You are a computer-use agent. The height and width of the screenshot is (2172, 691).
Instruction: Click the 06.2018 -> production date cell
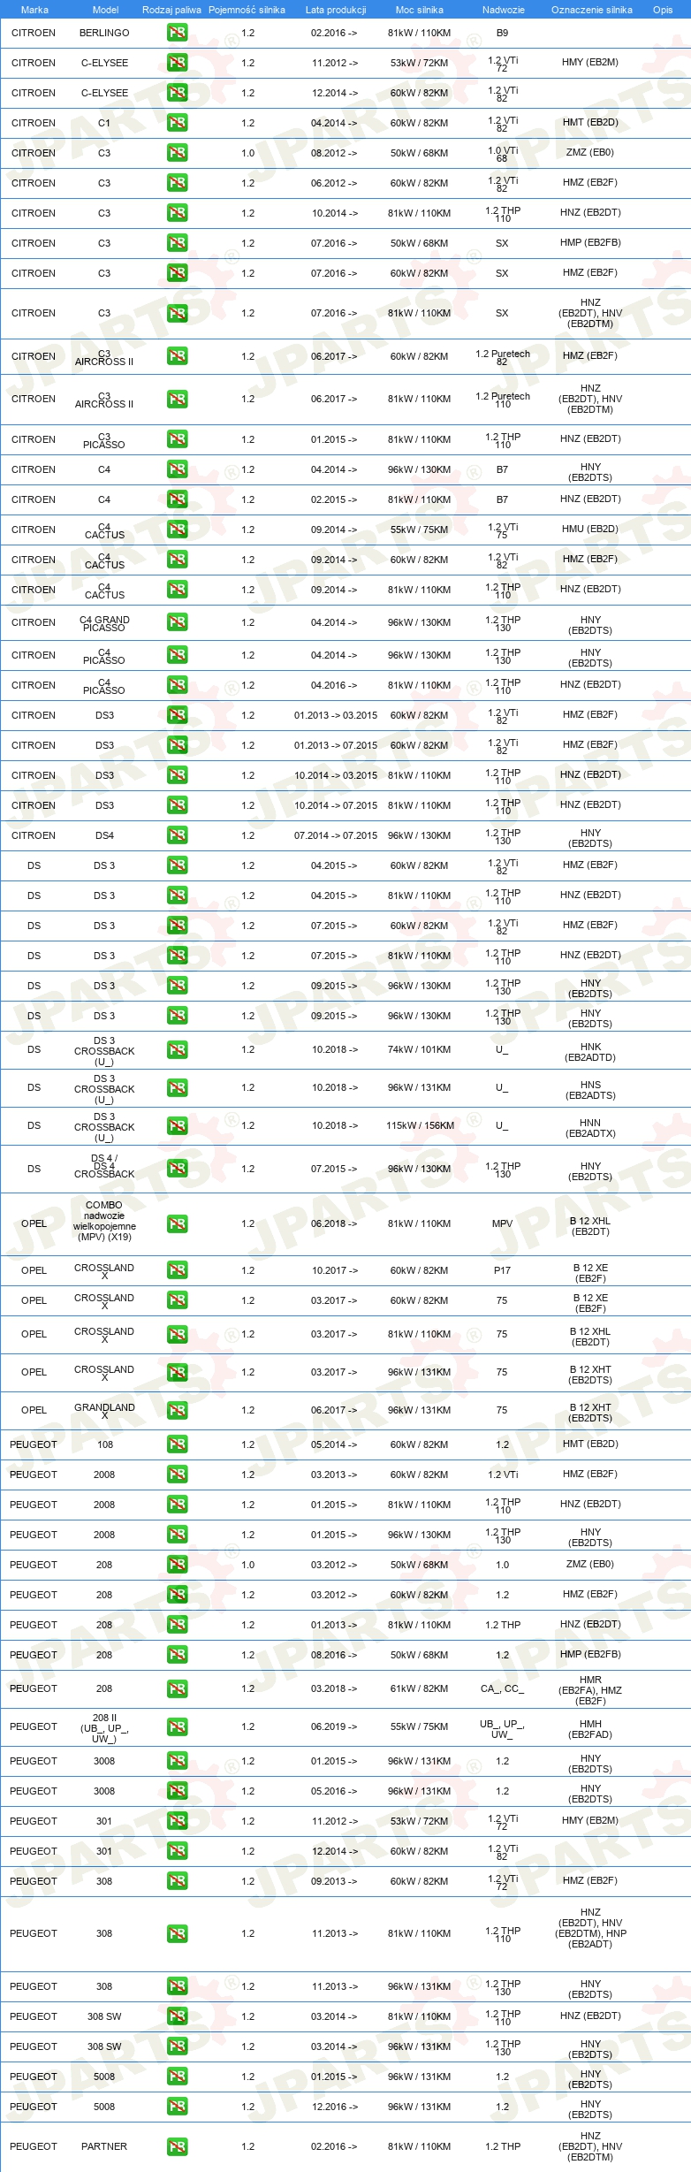click(334, 1223)
